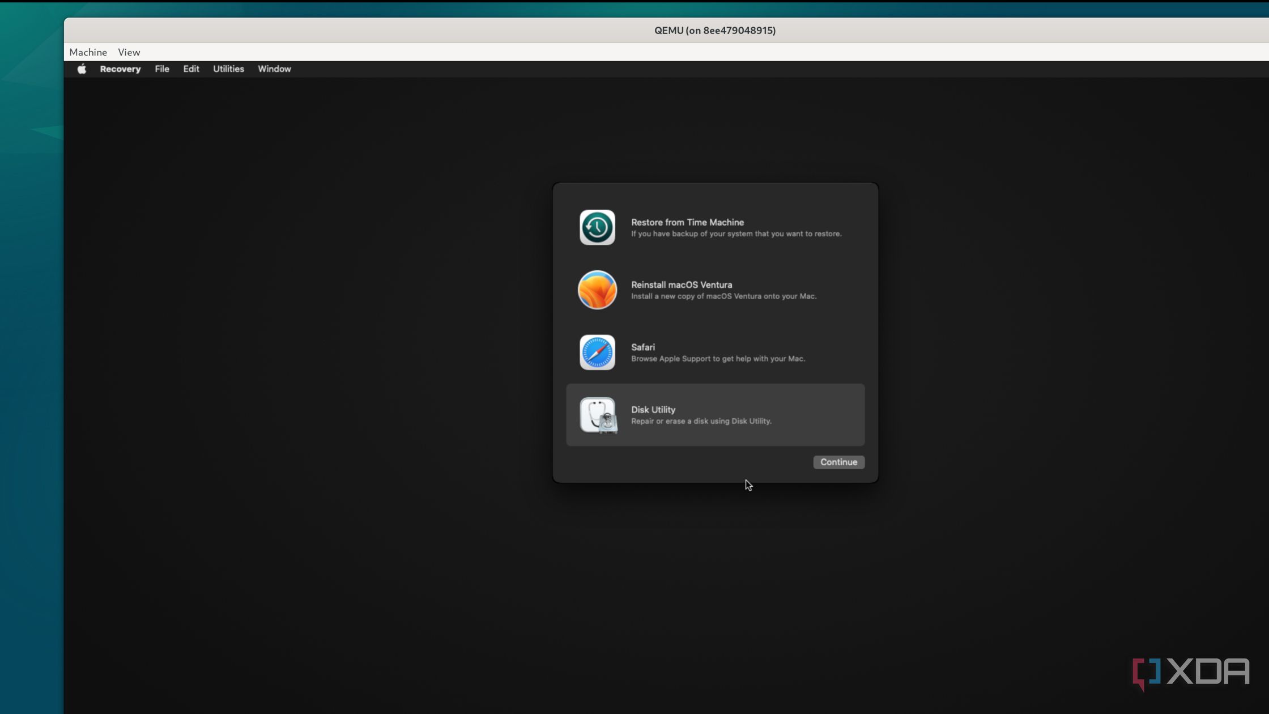Open the File menu

[162, 69]
